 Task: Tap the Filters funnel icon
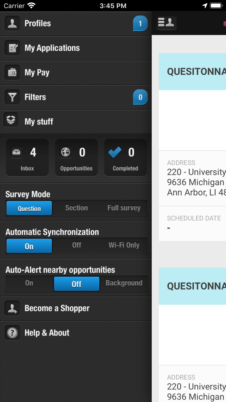point(12,97)
